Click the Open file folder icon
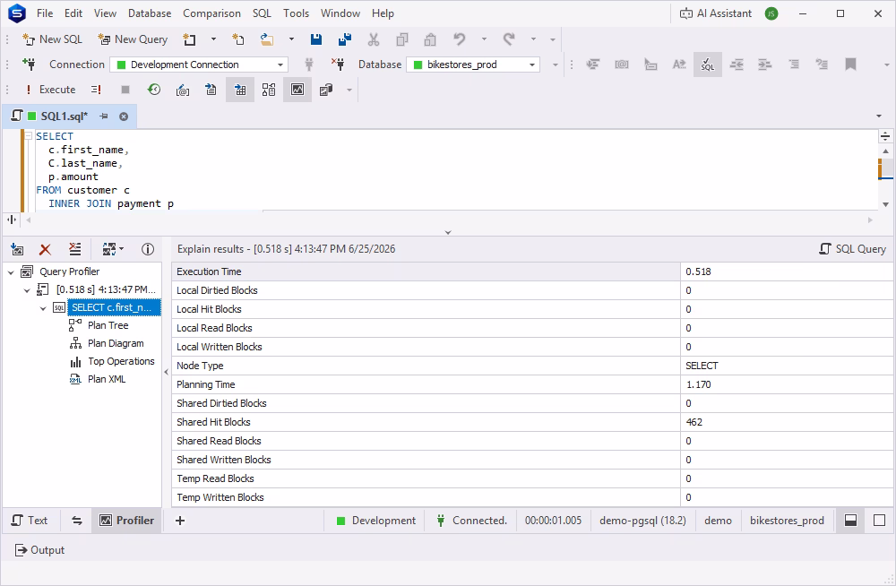This screenshot has height=586, width=896. [267, 39]
